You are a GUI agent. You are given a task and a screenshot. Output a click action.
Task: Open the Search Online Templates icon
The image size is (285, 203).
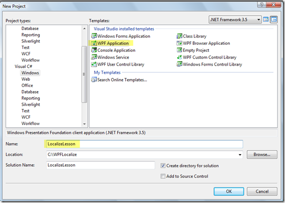click(x=94, y=80)
